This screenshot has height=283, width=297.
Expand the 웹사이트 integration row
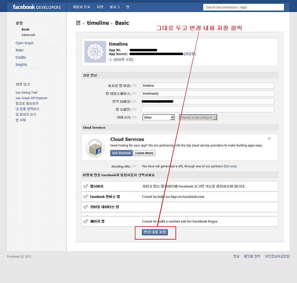(x=180, y=186)
